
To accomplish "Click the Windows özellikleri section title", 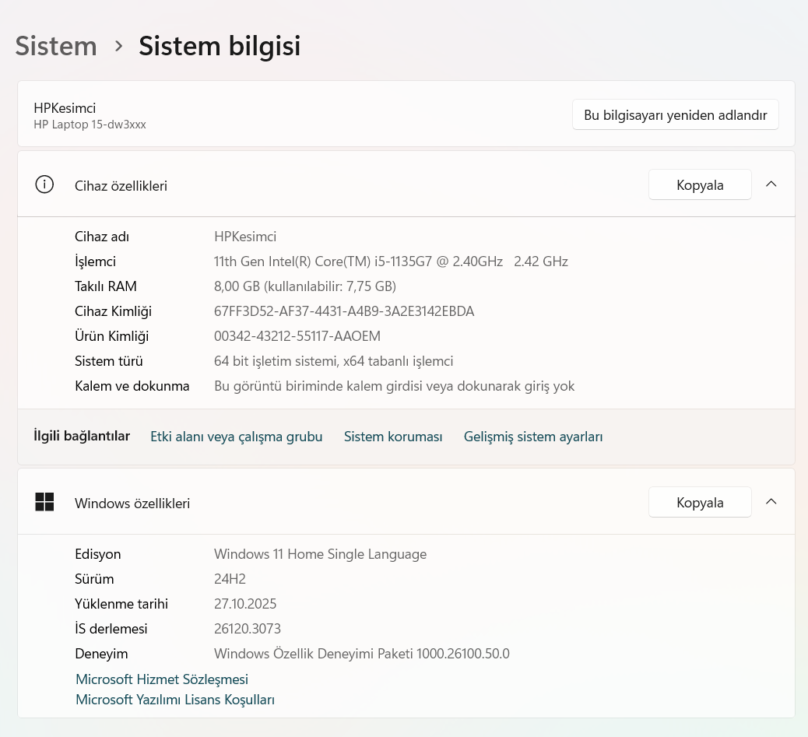I will [x=132, y=504].
